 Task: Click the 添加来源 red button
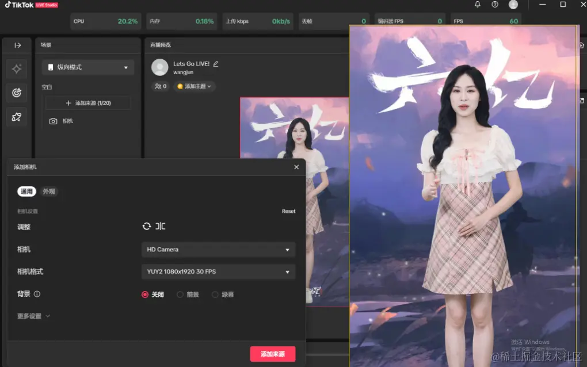(273, 354)
